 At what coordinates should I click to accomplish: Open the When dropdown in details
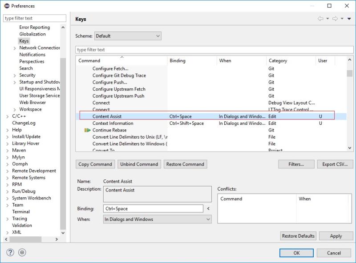[x=158, y=219]
